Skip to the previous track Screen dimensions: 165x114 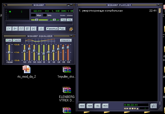[x=9, y=29]
